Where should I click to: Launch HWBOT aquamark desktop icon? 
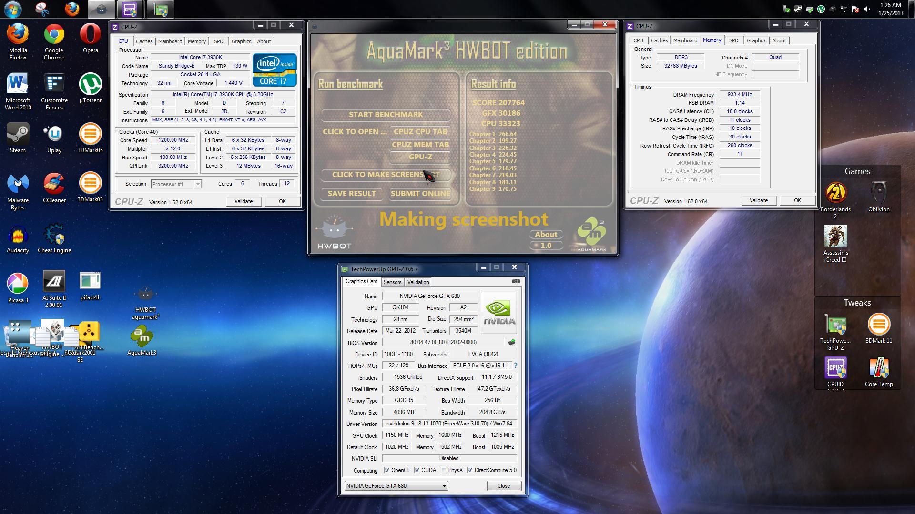coord(145,303)
